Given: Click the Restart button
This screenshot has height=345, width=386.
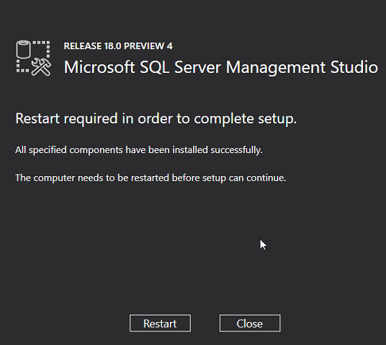Looking at the screenshot, I should click(x=160, y=323).
